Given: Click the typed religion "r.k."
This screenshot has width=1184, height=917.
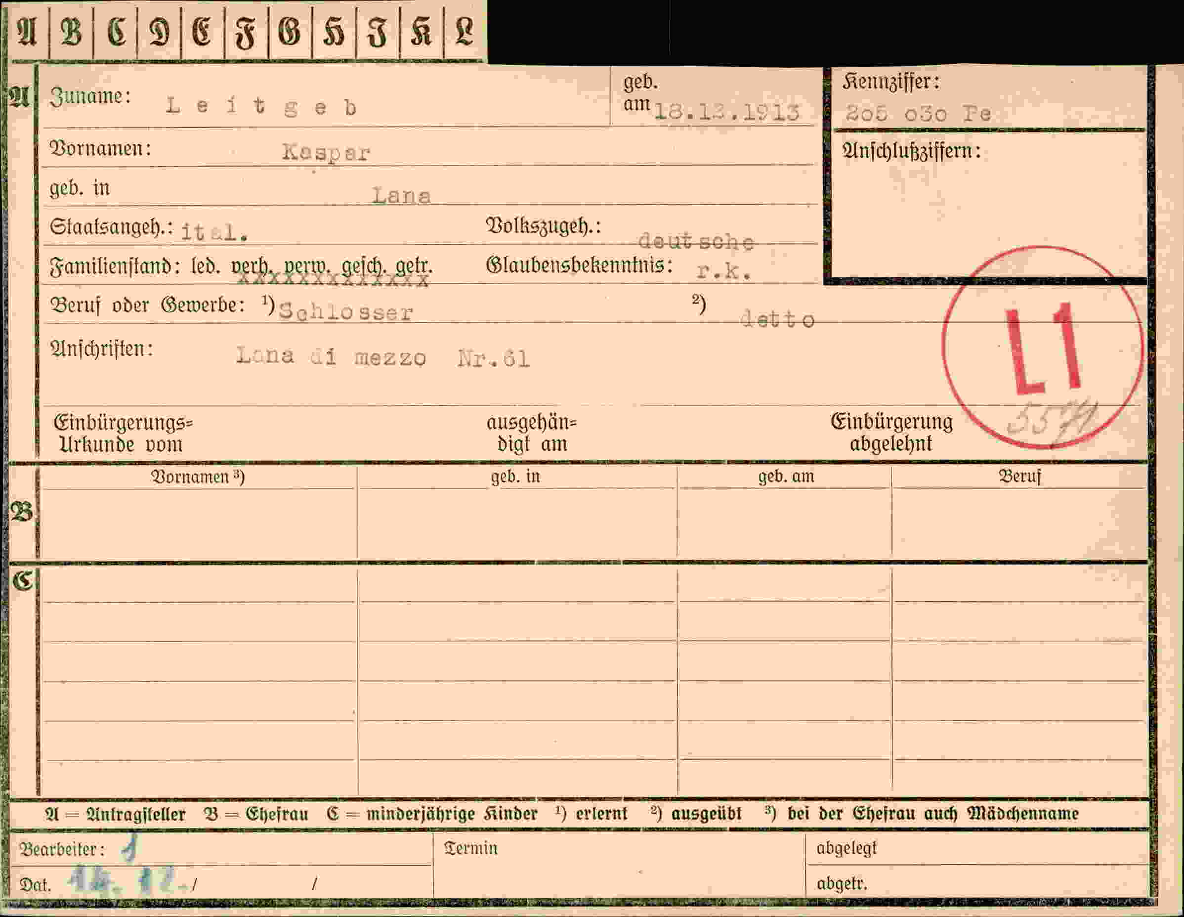Looking at the screenshot, I should [x=724, y=271].
